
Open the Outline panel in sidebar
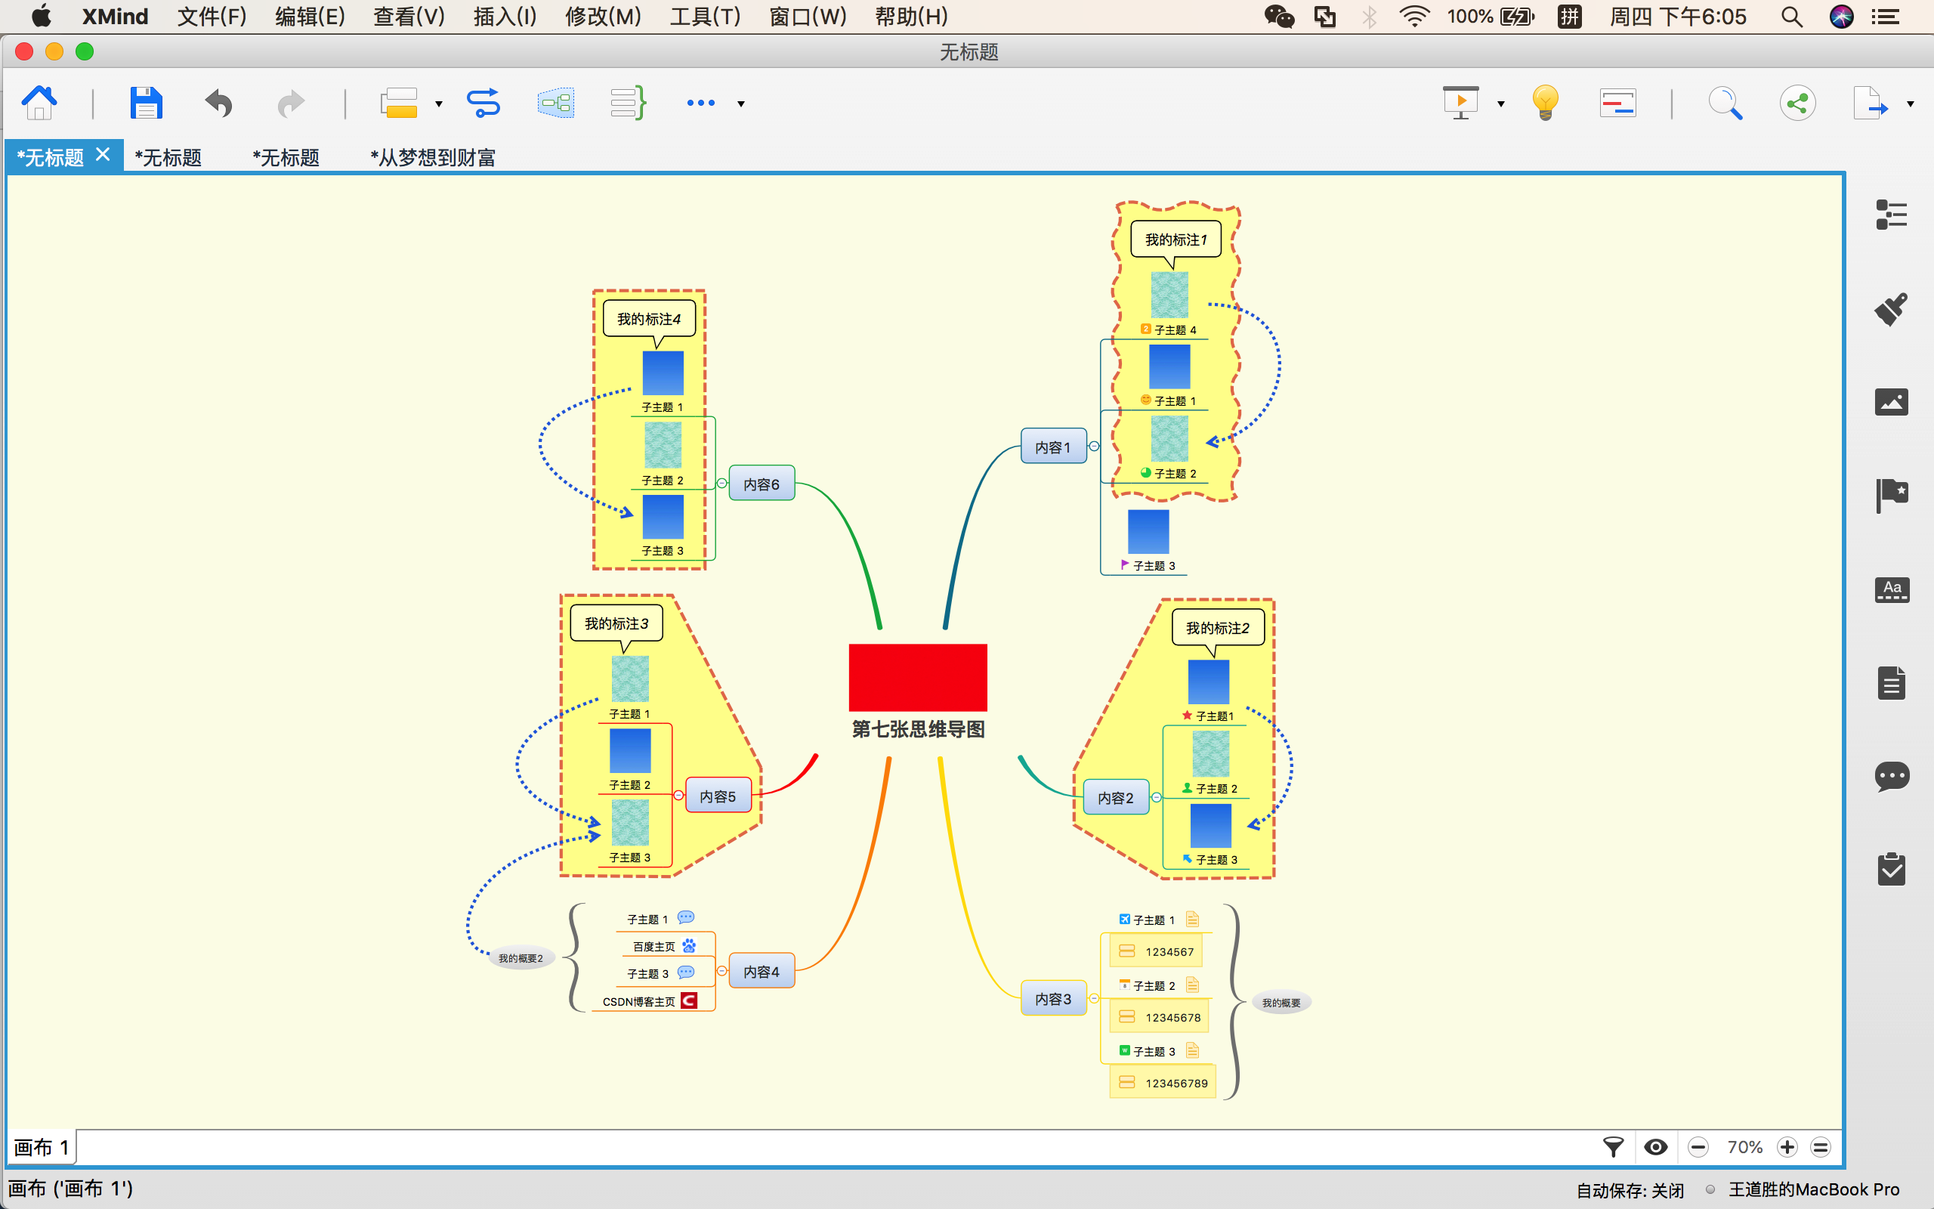tap(1891, 215)
